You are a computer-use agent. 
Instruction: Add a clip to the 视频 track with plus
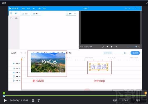coord(20,63)
